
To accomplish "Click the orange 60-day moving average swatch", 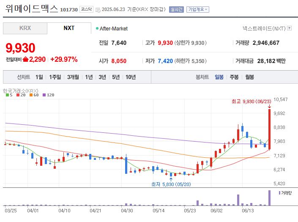I will click(31, 95).
